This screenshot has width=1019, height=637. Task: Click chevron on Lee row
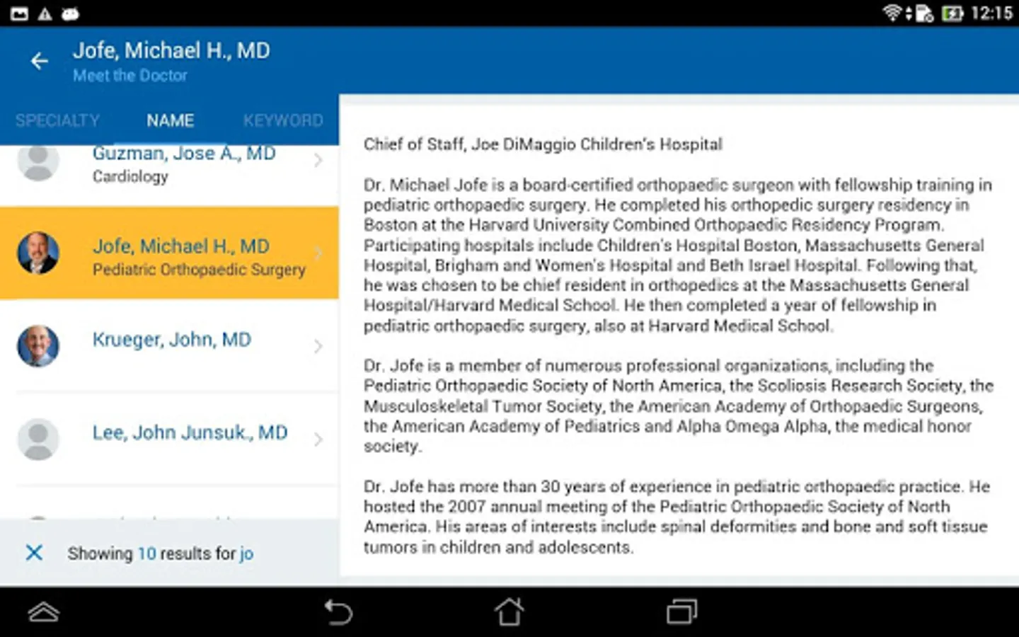tap(318, 439)
